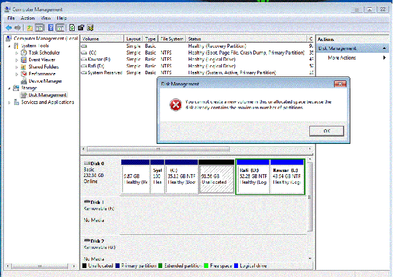The width and height of the screenshot is (393, 277).
Task: Open the File menu
Action: coord(11,18)
